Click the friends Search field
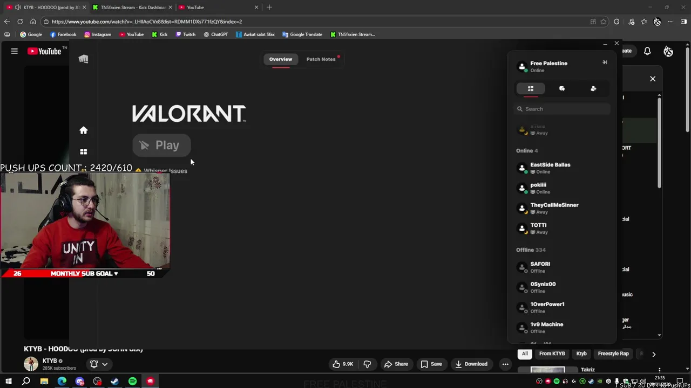The image size is (691, 388). pyautogui.click(x=562, y=109)
